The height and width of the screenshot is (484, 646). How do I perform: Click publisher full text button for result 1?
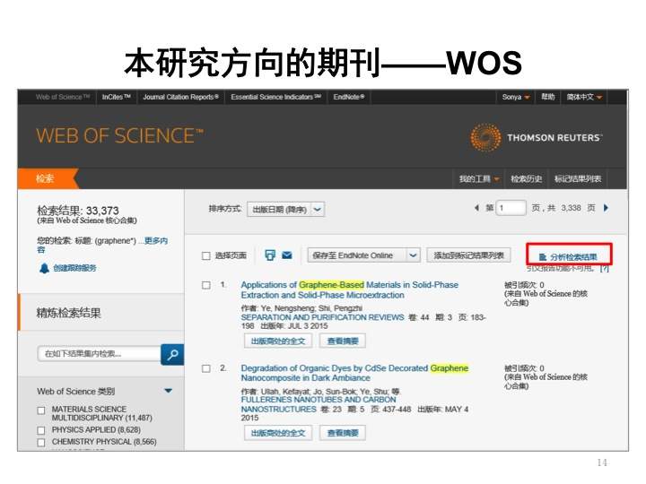pyautogui.click(x=278, y=341)
